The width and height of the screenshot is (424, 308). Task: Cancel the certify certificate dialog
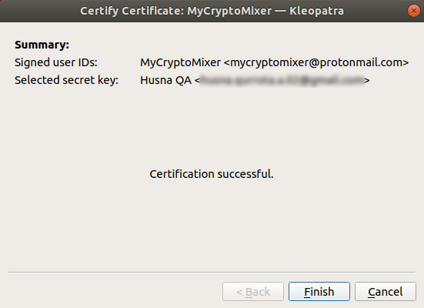pos(386,292)
